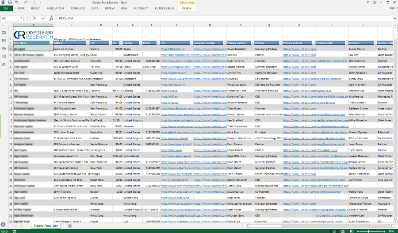Click the Save icon in quick access toolbar
This screenshot has height=233, width=398.
click(x=10, y=2)
